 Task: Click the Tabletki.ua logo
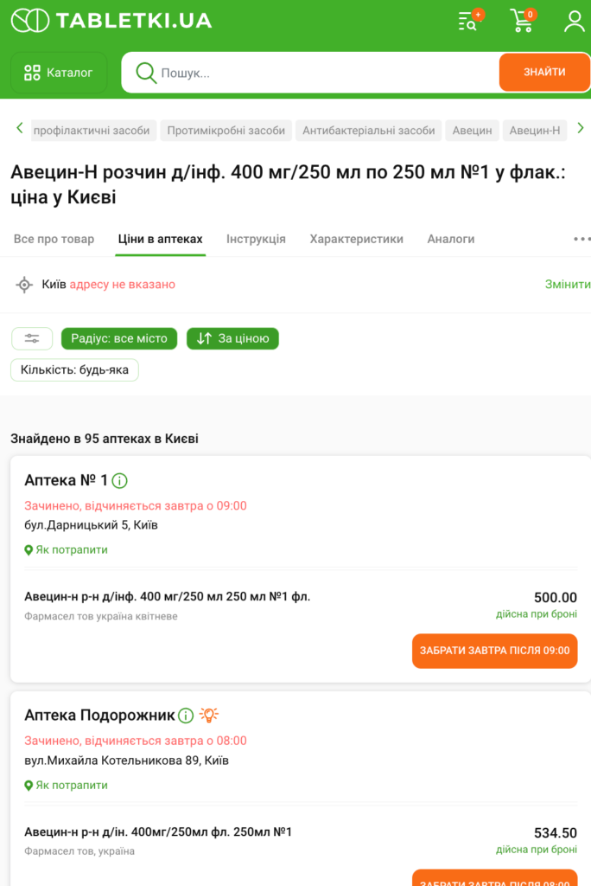pos(111,21)
